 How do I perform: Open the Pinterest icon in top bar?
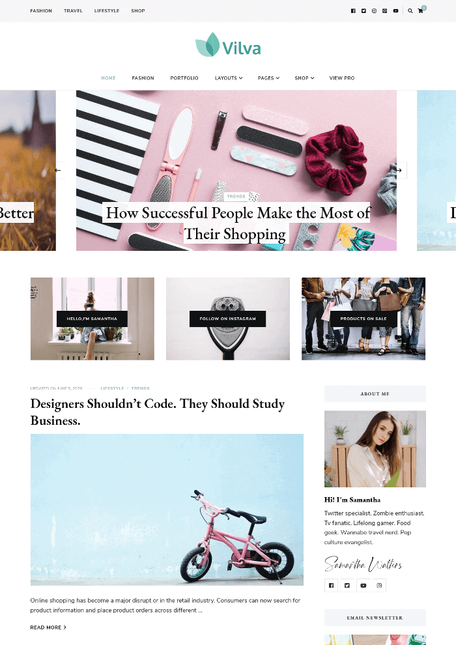tap(385, 11)
